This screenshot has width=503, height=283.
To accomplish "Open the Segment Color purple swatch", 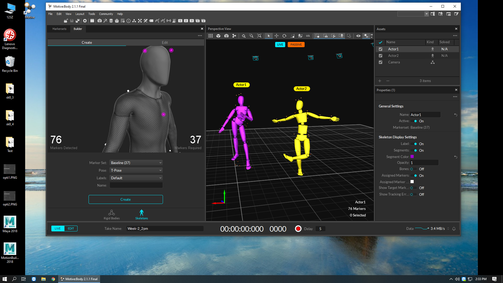I will point(412,157).
